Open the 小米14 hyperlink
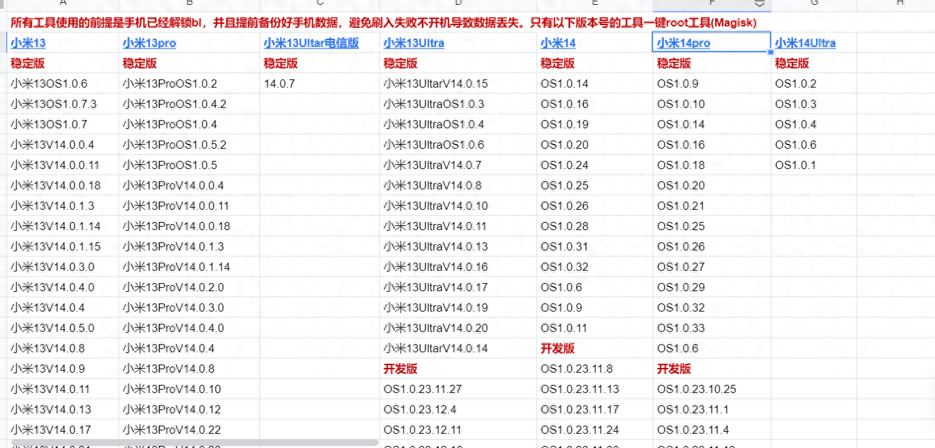 point(558,43)
